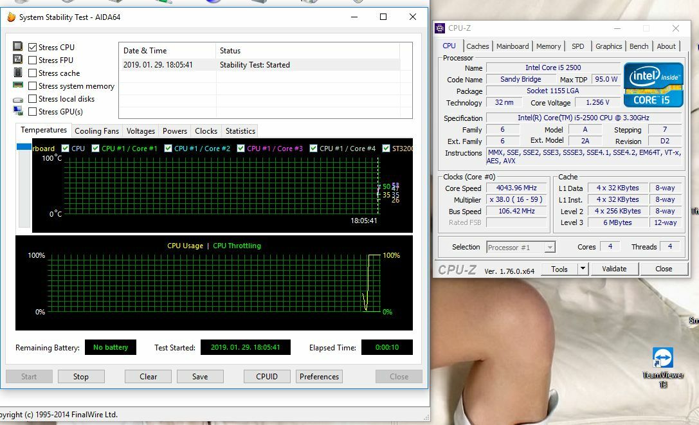The height and width of the screenshot is (425, 699).
Task: Toggle the Stress CPU checkbox
Action: 32,48
